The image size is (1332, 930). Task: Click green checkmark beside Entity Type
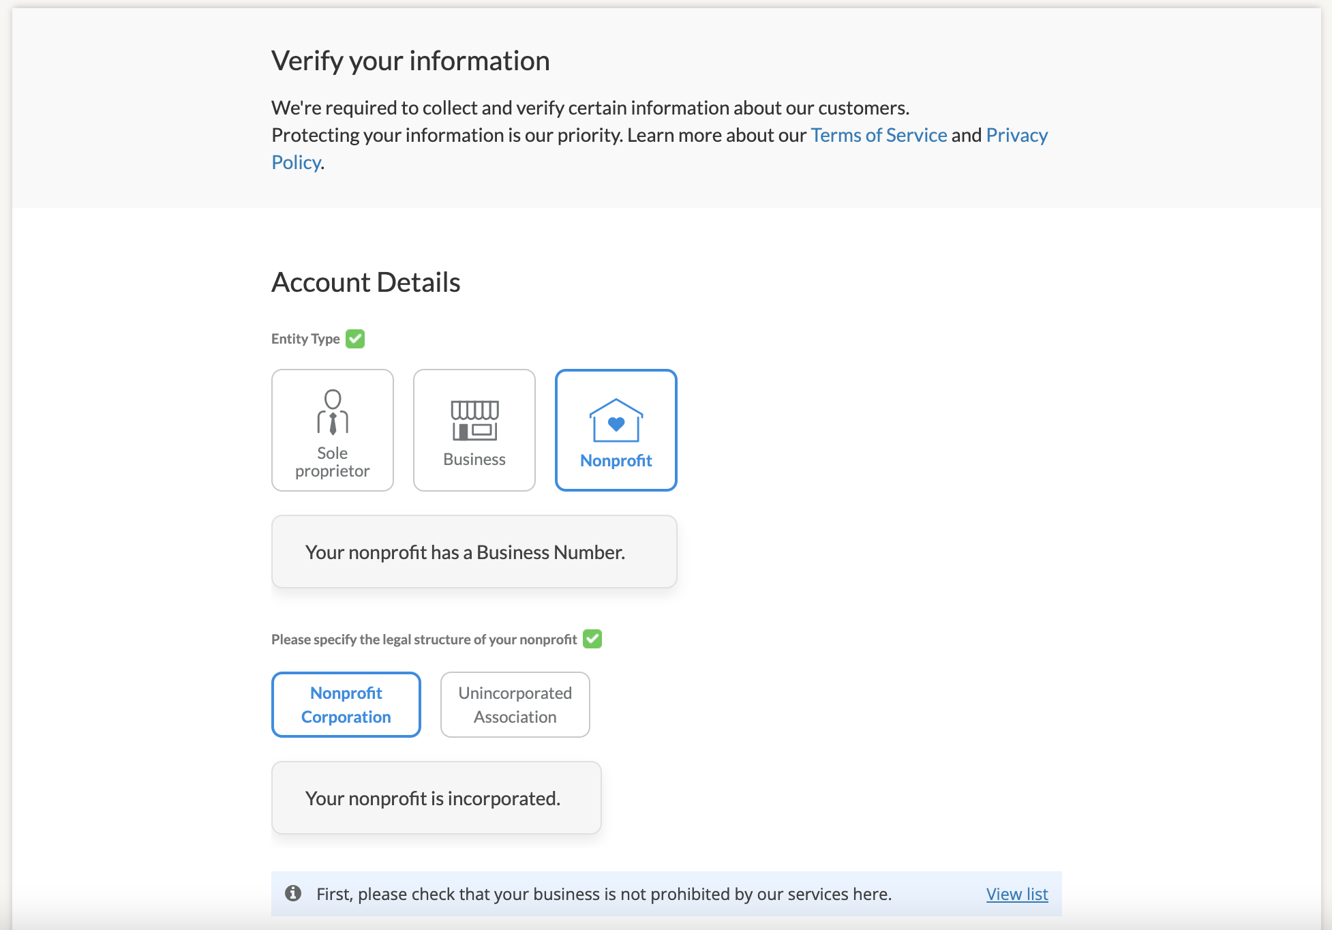(355, 339)
